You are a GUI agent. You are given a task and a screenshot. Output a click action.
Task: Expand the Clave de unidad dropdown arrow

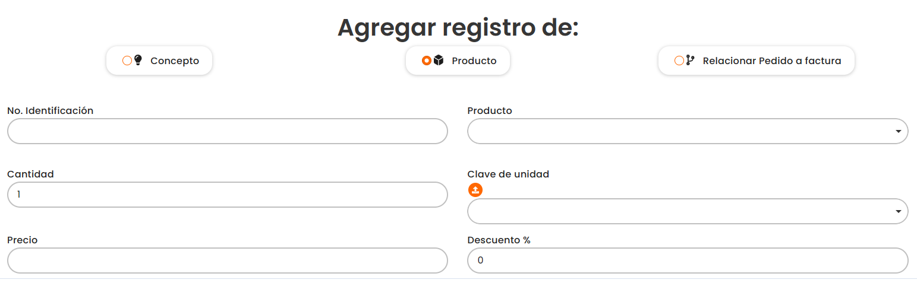click(x=898, y=212)
